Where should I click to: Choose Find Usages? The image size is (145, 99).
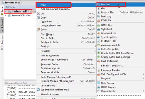click(66, 34)
